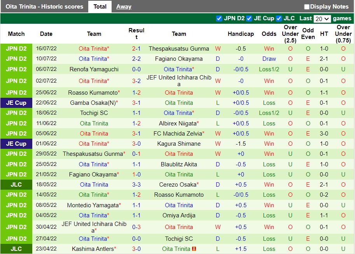Open the Last 20 games dropdown
Screen dimensions: 355x254
322,19
